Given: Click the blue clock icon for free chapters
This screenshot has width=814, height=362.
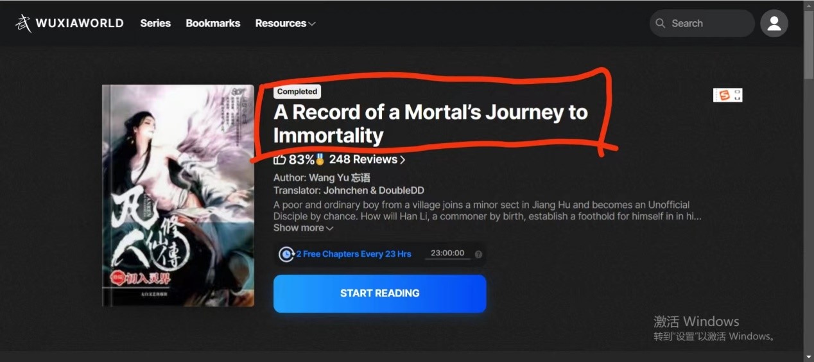Looking at the screenshot, I should click(286, 254).
